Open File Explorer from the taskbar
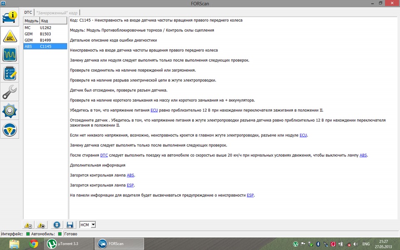This screenshot has height=250, width=400. click(x=14, y=244)
